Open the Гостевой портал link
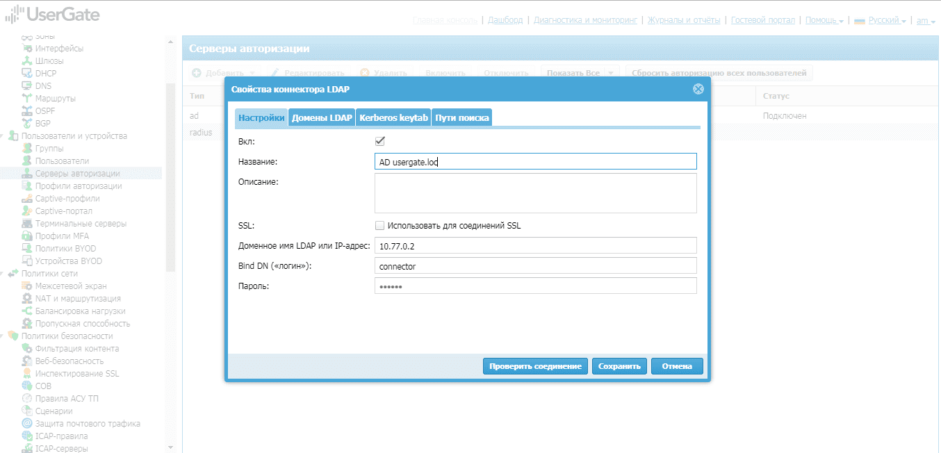The width and height of the screenshot is (941, 453). click(763, 20)
